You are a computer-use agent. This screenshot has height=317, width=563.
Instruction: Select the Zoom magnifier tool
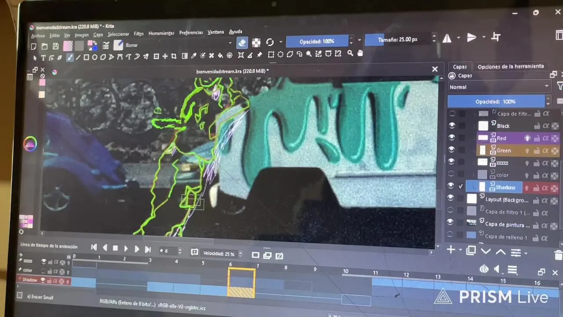coord(350,53)
